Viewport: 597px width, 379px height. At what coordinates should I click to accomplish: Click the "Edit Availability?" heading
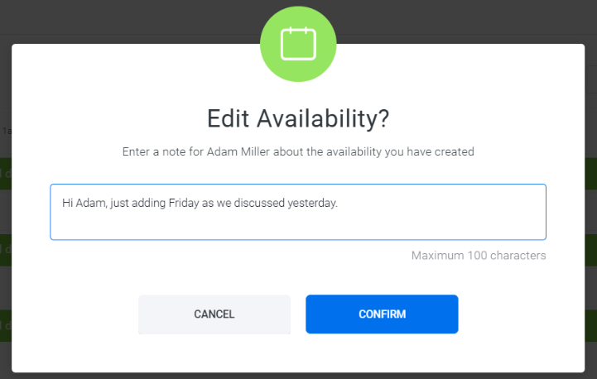pos(298,118)
